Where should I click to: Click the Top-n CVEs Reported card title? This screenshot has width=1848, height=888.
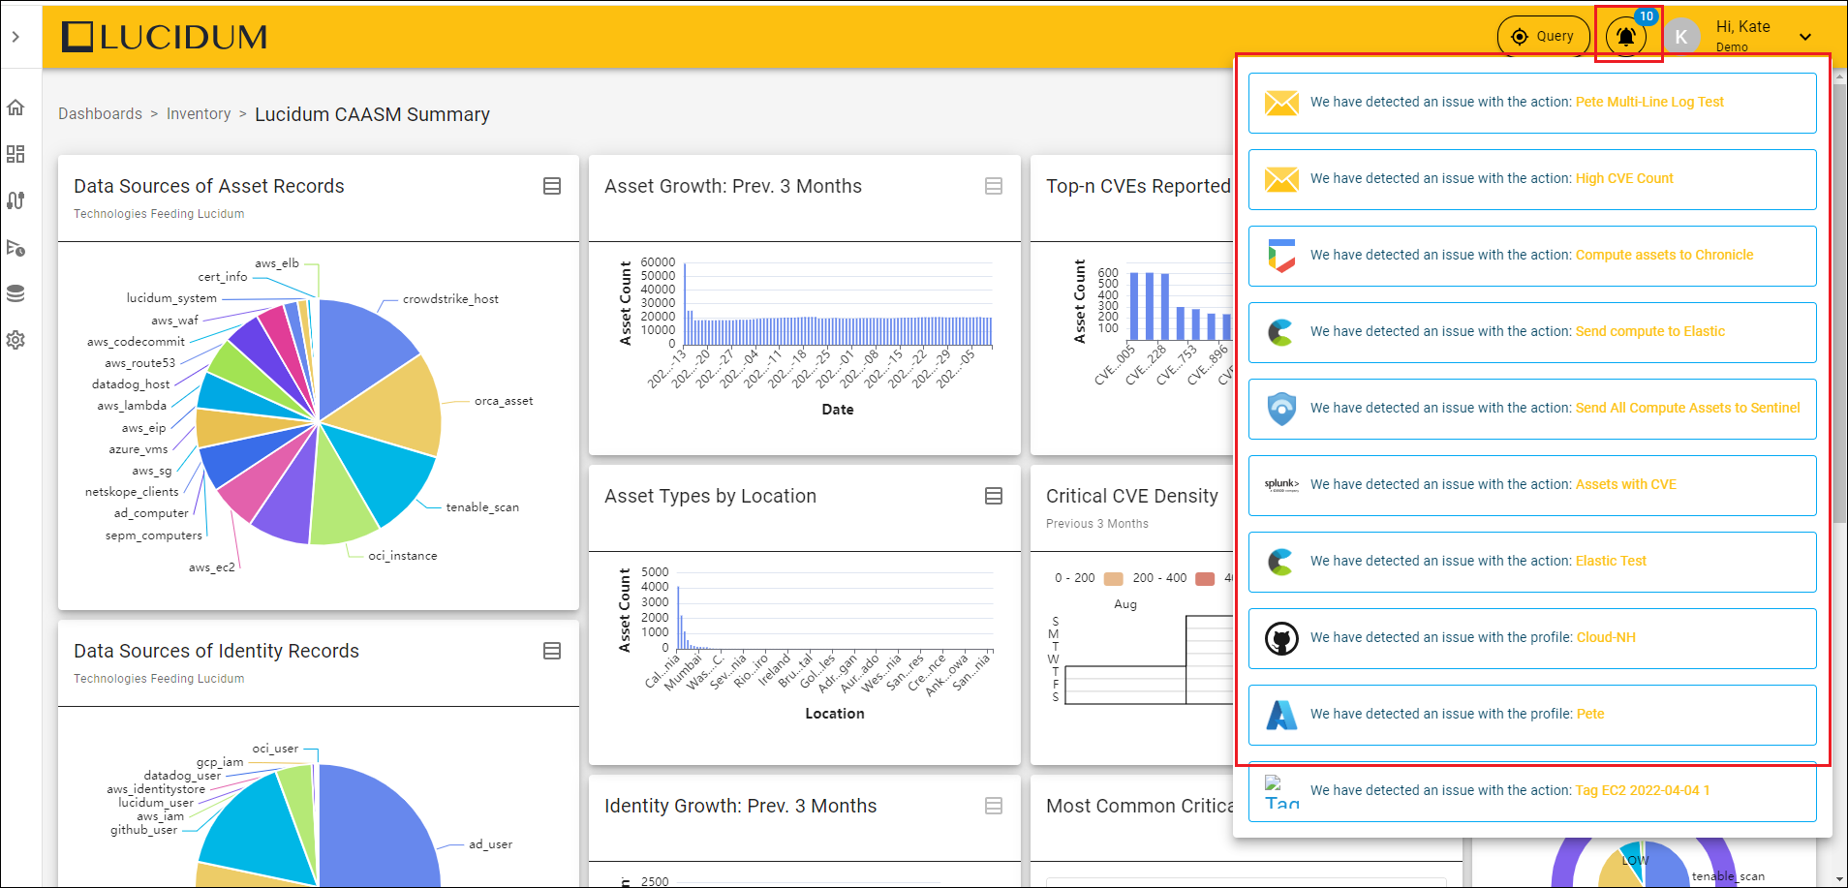1138,186
